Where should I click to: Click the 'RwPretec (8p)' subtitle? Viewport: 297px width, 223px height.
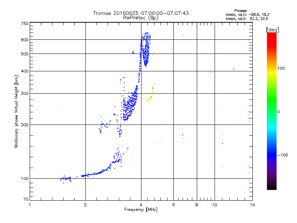[141, 18]
